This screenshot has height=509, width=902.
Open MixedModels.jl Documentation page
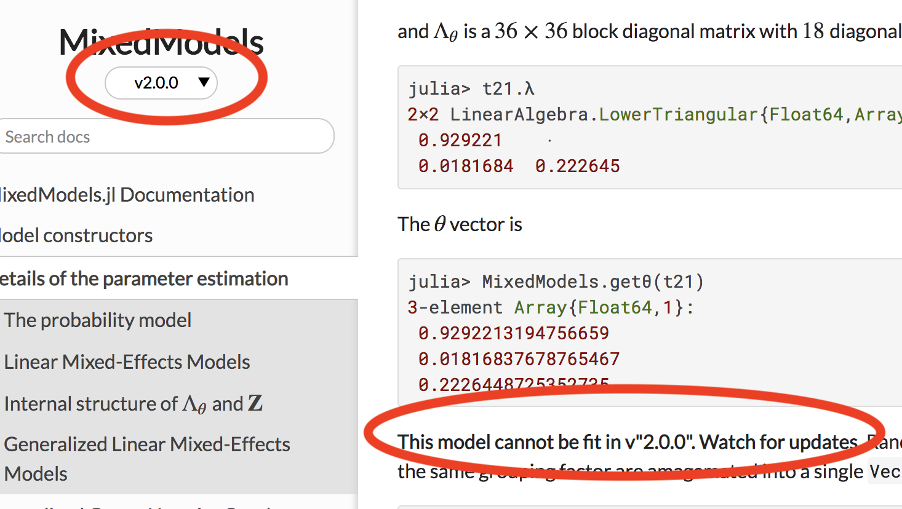point(127,194)
